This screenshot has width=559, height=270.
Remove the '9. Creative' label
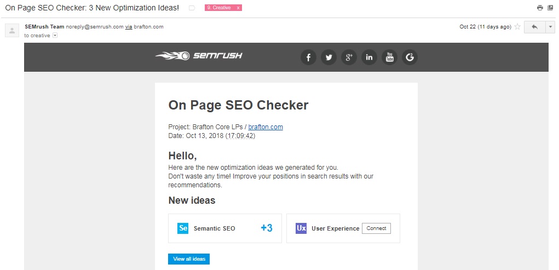(x=238, y=8)
